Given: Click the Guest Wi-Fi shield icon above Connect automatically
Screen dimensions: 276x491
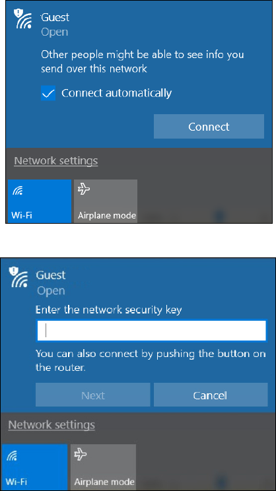Looking at the screenshot, I should coord(24,18).
